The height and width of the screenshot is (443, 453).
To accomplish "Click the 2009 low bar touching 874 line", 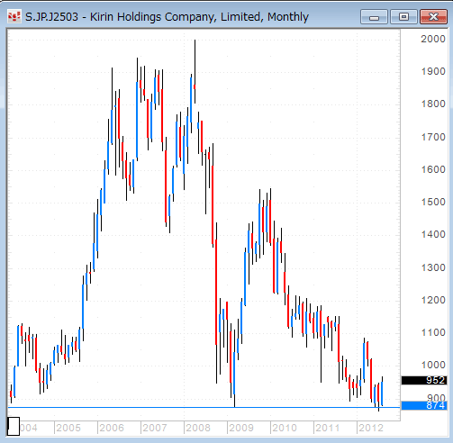I will coord(234,367).
